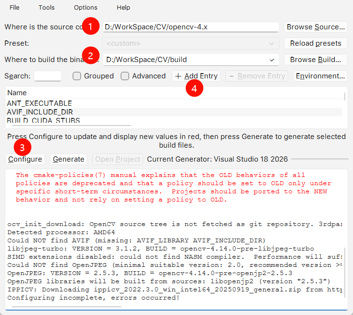Toggle the Advanced checkbox
Screen dimensions: 353x315
[125, 76]
